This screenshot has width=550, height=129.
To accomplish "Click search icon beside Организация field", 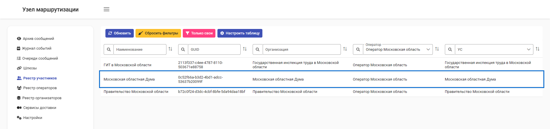I will pyautogui.click(x=258, y=49).
